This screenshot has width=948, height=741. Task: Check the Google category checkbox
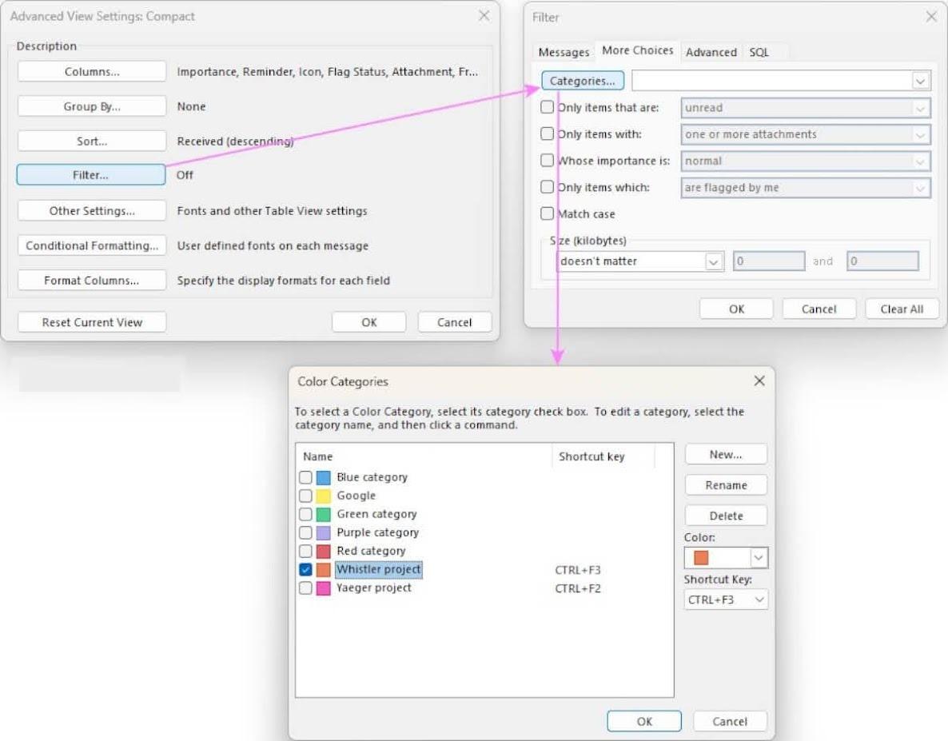(305, 496)
